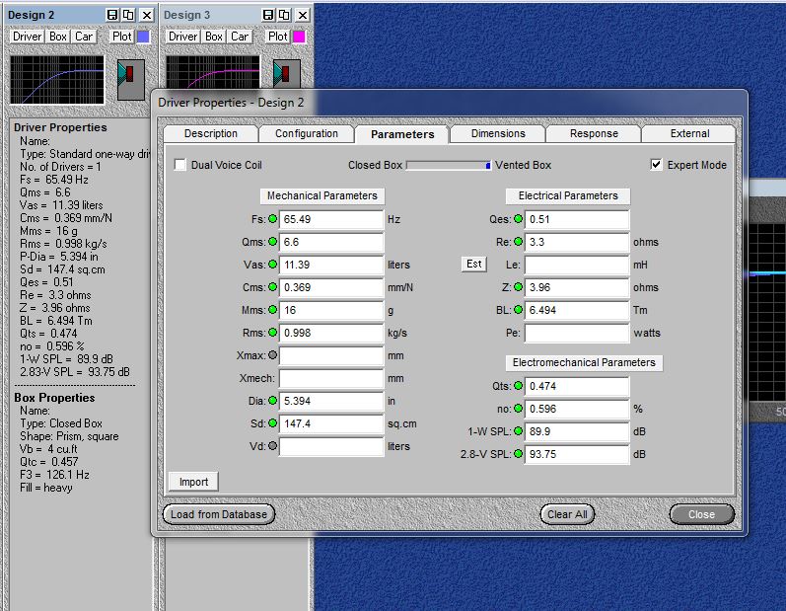
Task: Click the green indicator next to Fs
Action: (x=273, y=219)
